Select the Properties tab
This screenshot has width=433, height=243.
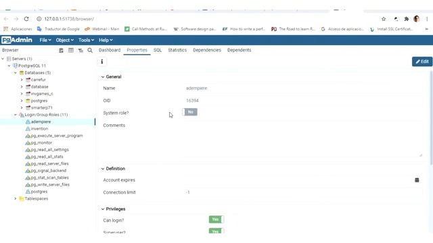pyautogui.click(x=137, y=50)
